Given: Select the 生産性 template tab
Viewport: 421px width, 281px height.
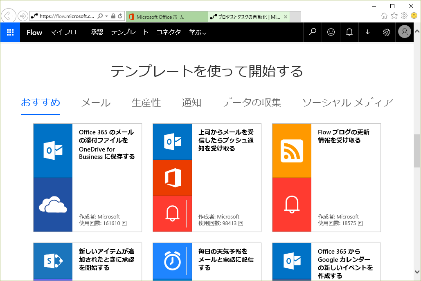Looking at the screenshot, I should tap(146, 103).
